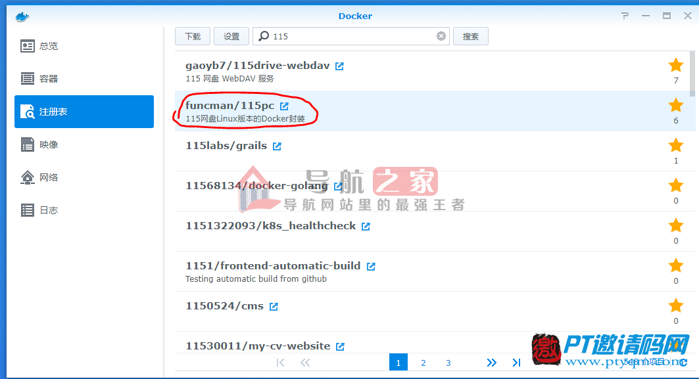Open the help question mark icon
699x379 pixels.
tap(625, 16)
